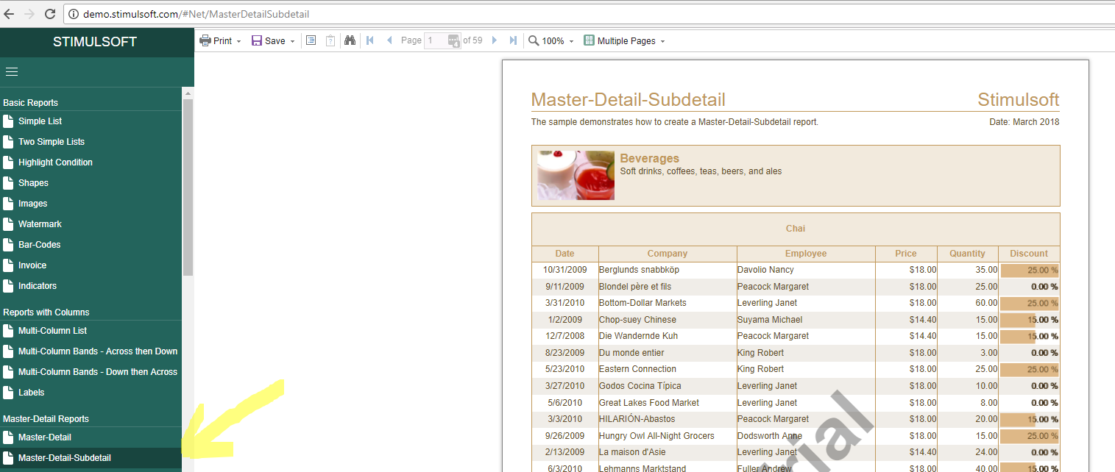The width and height of the screenshot is (1115, 472).
Task: Click the Chai product header
Action: pos(796,229)
